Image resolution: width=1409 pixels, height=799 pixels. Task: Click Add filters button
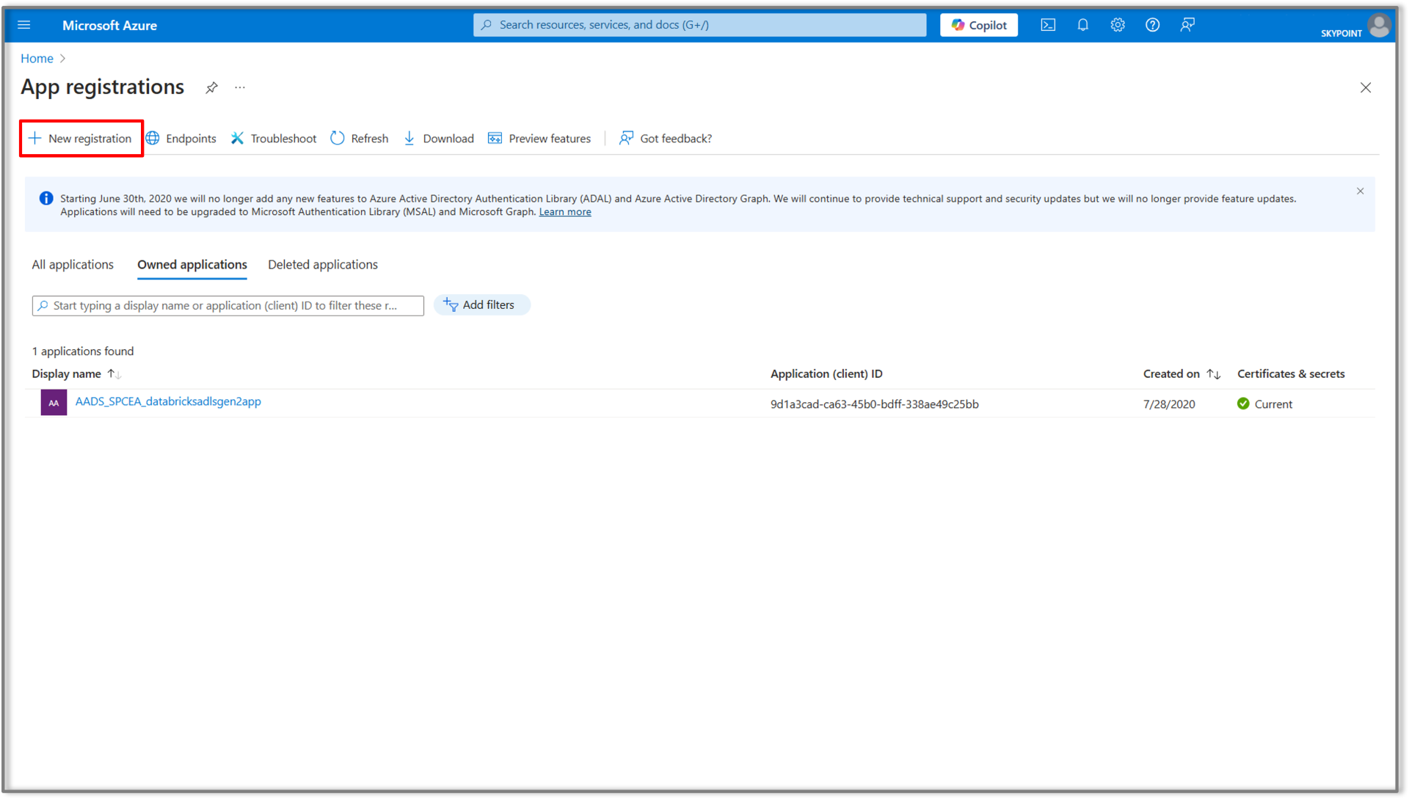[481, 305]
